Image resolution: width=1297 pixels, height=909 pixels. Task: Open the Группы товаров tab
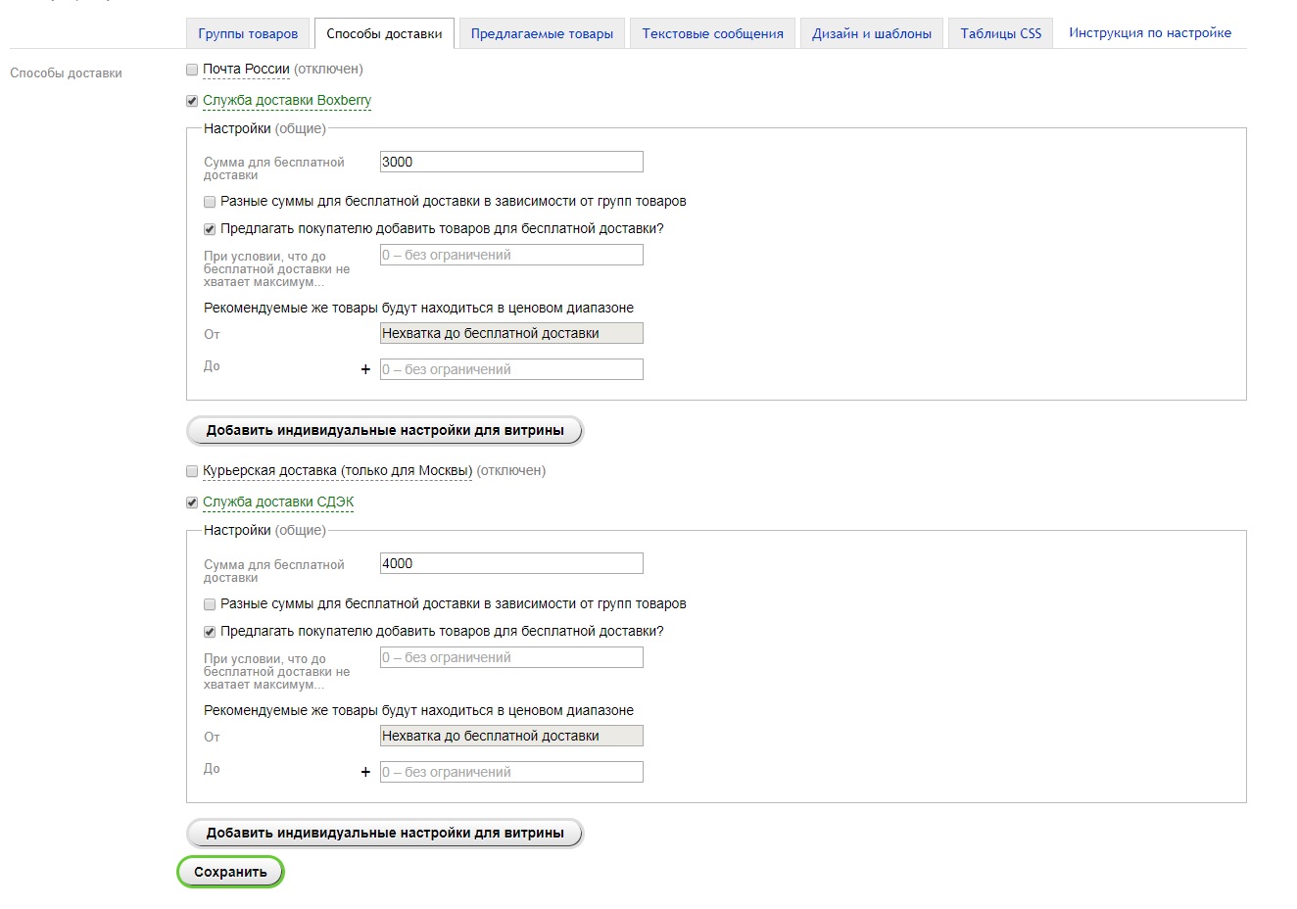coord(248,33)
